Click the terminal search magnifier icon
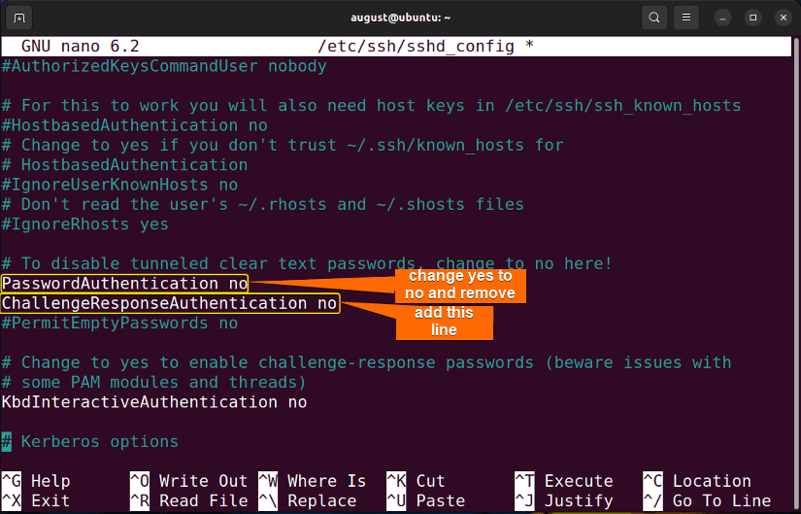The width and height of the screenshot is (801, 514). tap(654, 17)
